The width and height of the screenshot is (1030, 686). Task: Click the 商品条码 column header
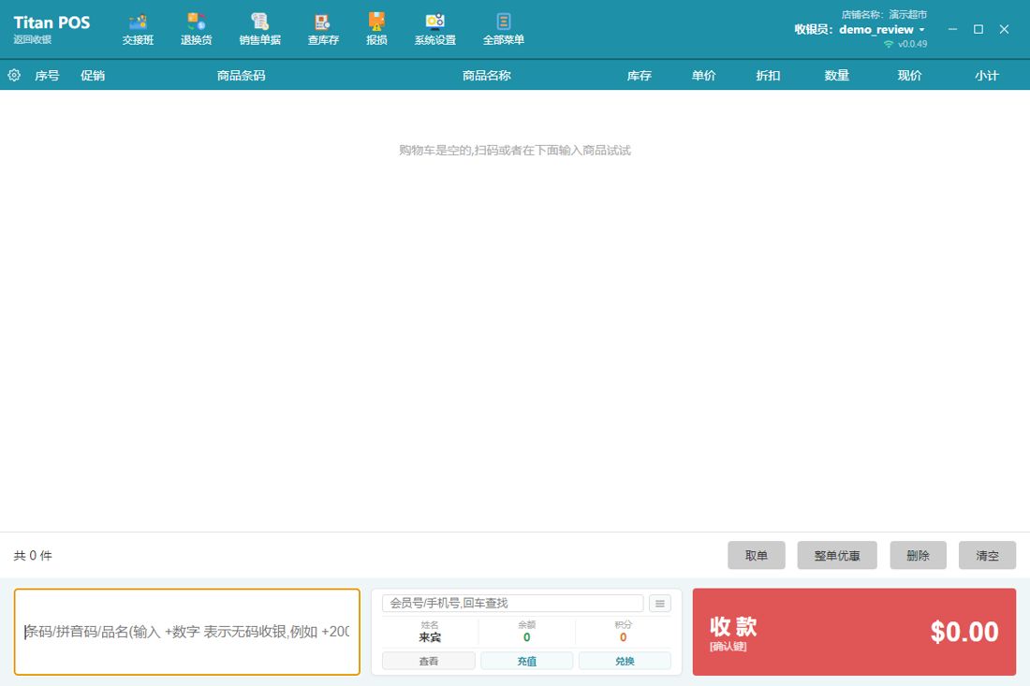pyautogui.click(x=241, y=76)
